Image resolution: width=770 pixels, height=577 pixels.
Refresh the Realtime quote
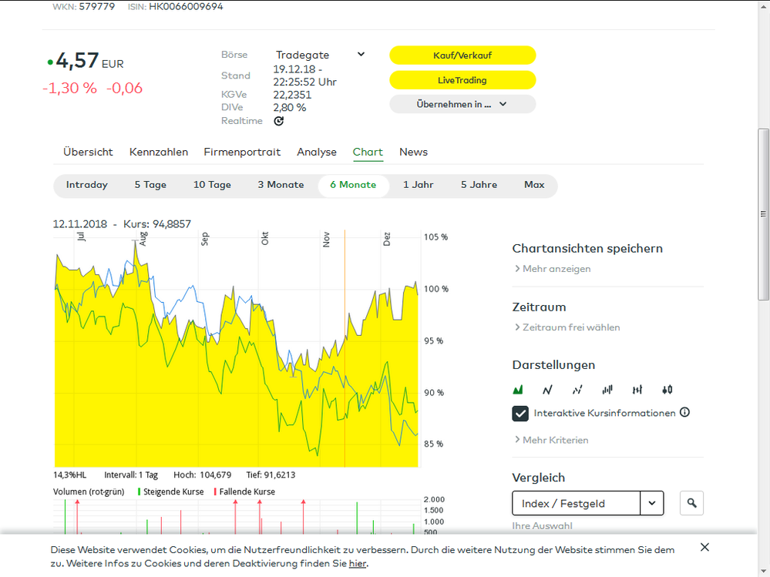[x=278, y=120]
